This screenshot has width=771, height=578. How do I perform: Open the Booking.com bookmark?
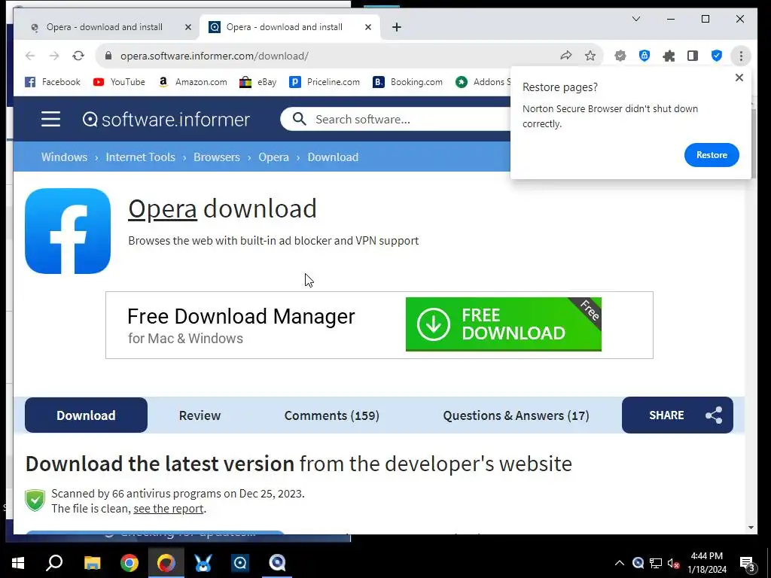tap(407, 82)
